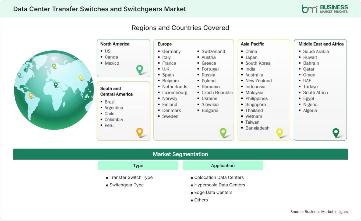Click the light green pin in Europe card

coord(223,132)
